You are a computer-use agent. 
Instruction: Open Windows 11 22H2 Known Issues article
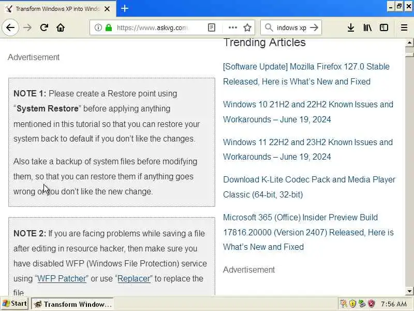click(308, 149)
